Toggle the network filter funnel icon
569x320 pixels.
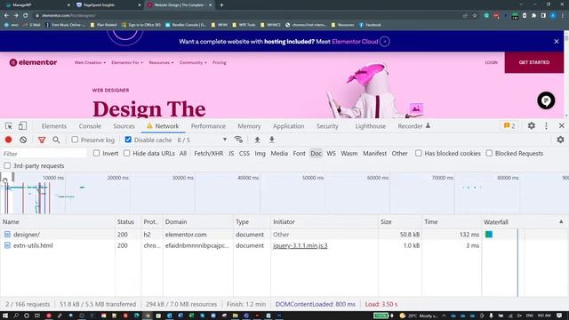(x=42, y=140)
